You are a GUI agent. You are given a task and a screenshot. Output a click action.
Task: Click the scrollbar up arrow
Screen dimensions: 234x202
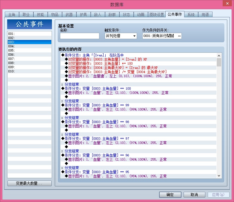click(219, 56)
